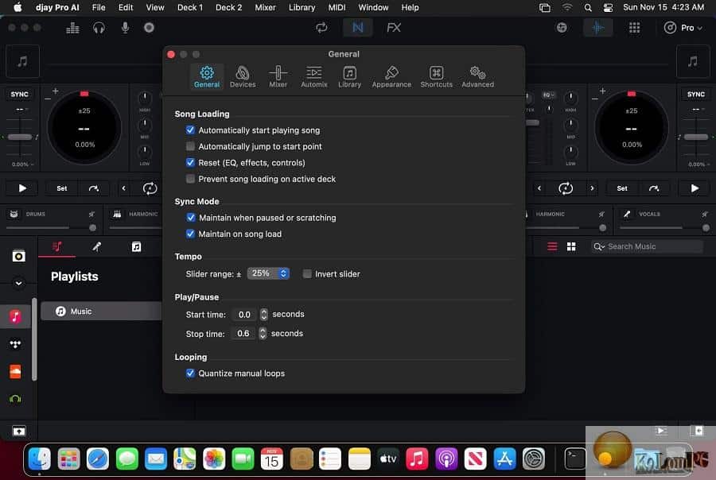This screenshot has width=716, height=480.
Task: Open the Pro view mode dropdown
Action: tap(683, 28)
